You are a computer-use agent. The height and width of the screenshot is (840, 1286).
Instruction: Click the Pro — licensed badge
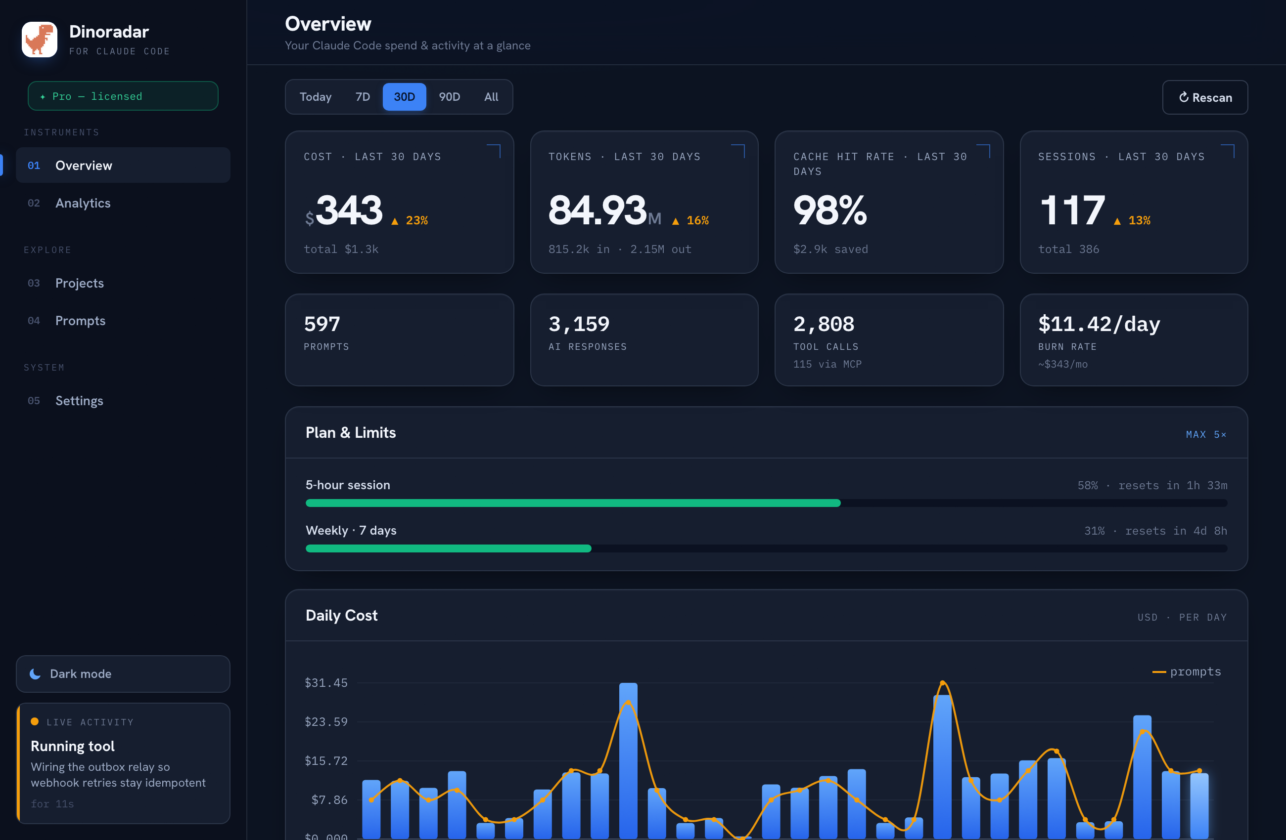pyautogui.click(x=123, y=96)
